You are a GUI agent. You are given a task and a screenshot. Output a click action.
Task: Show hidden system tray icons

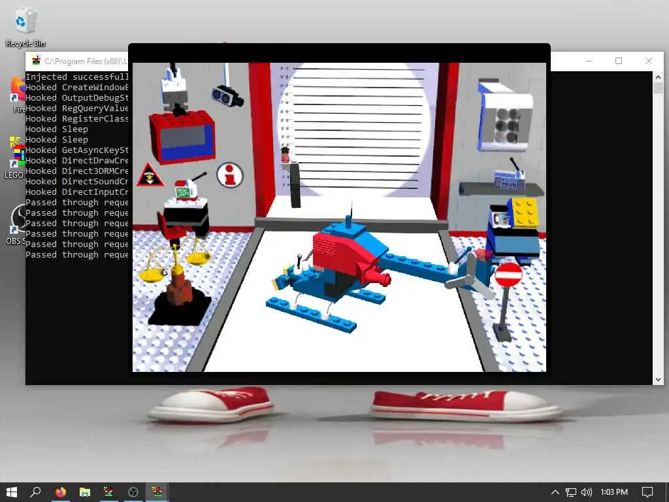click(555, 492)
